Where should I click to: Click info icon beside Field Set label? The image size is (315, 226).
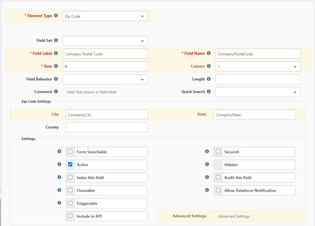56,41
